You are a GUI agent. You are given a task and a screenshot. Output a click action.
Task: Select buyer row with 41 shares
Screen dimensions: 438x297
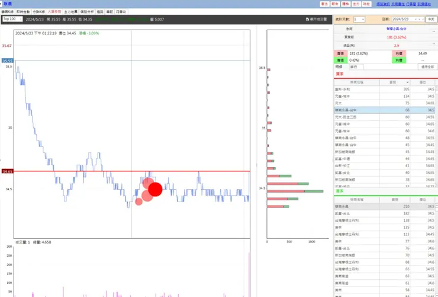pyautogui.click(x=384, y=166)
